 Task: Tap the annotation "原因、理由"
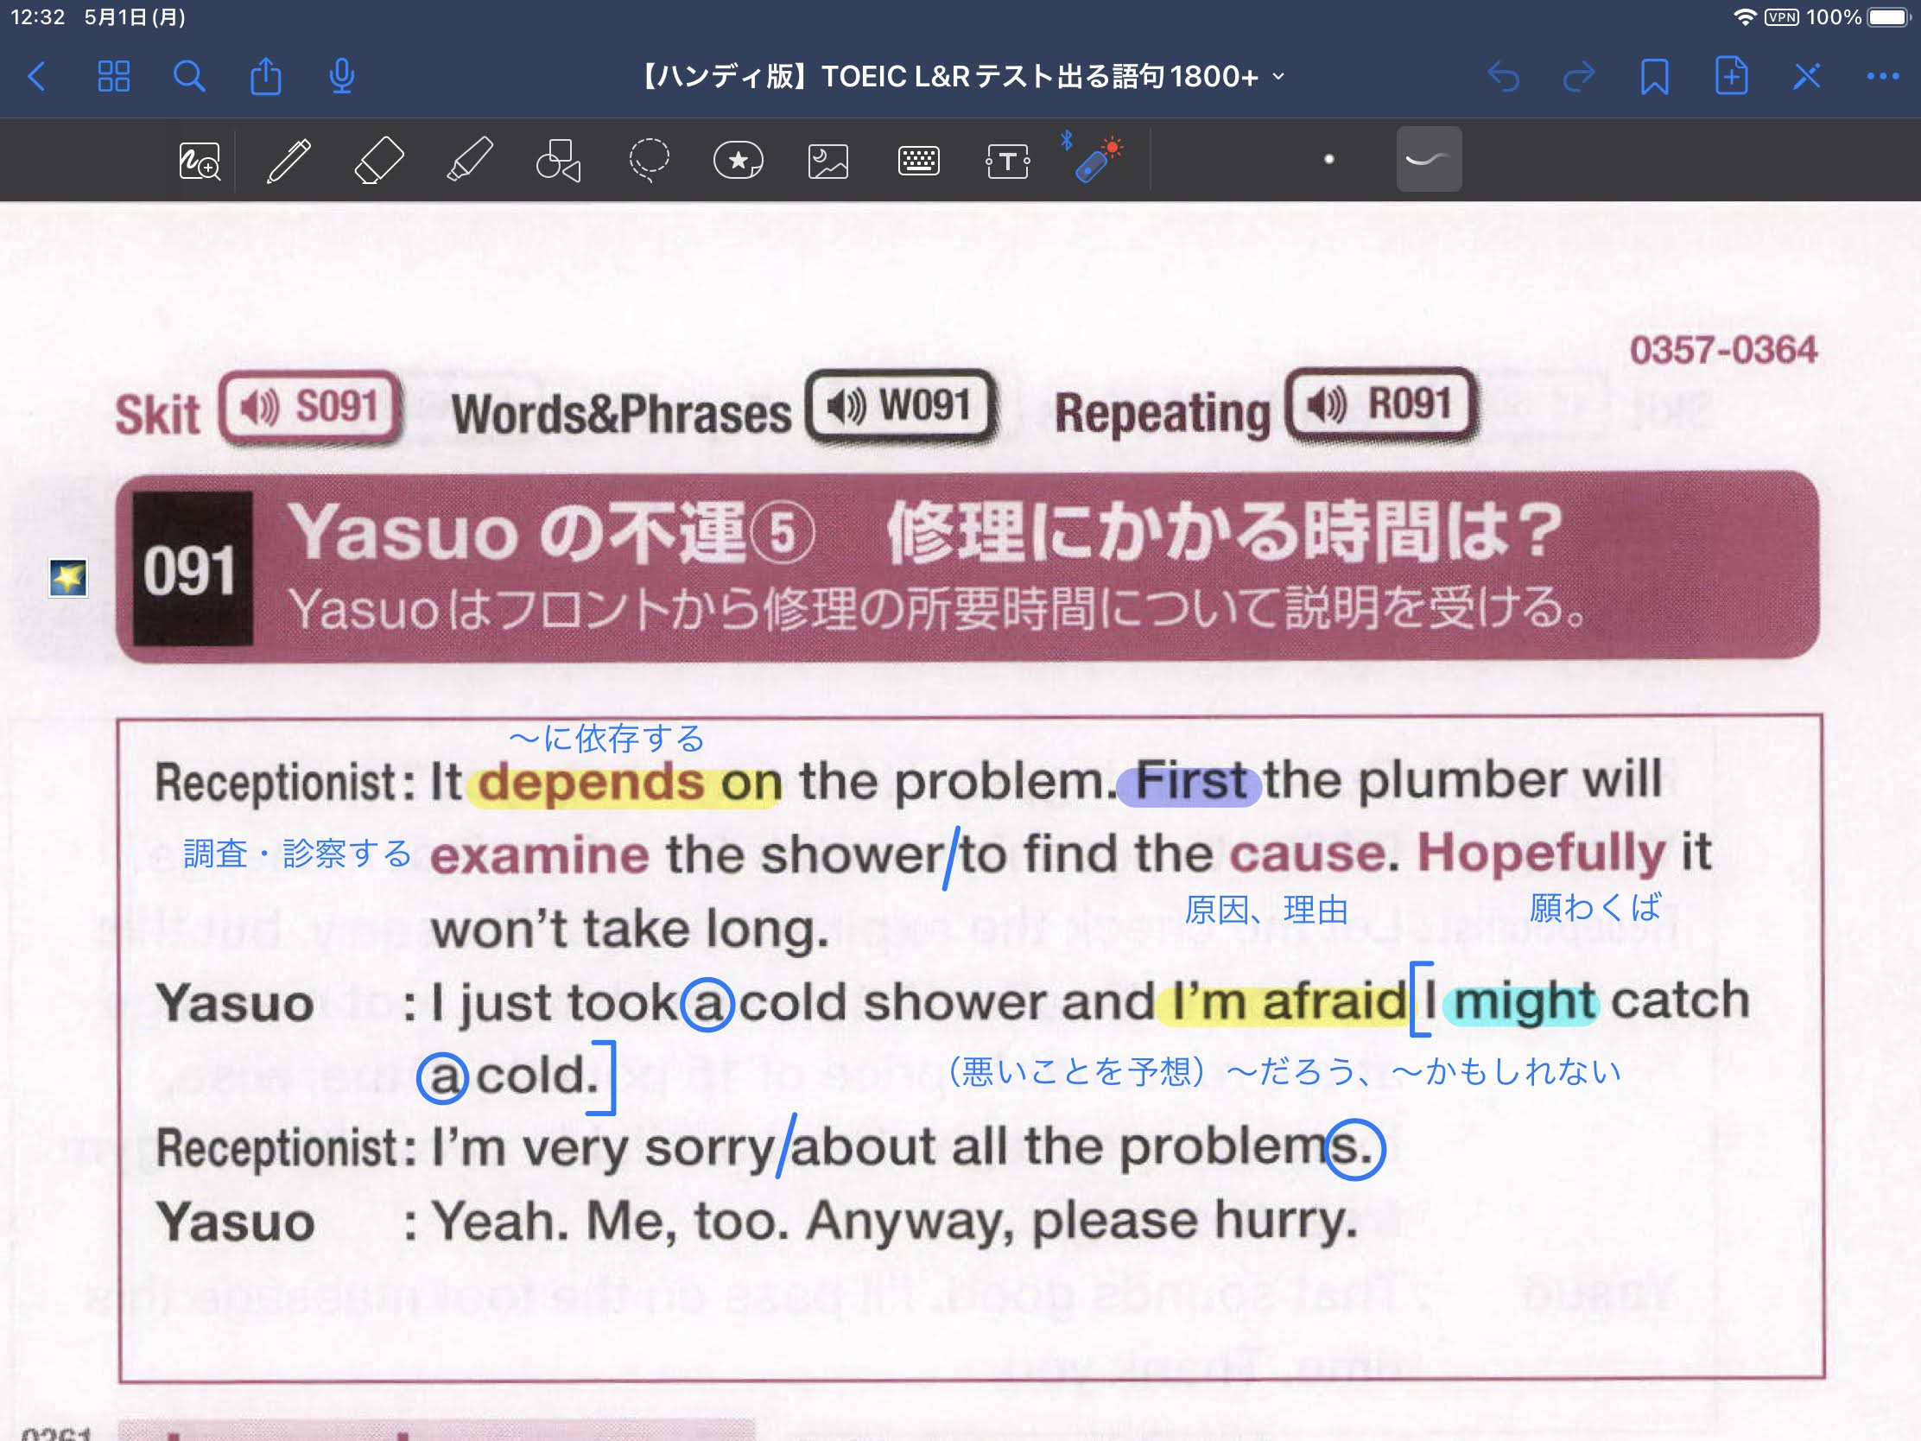click(x=1266, y=911)
